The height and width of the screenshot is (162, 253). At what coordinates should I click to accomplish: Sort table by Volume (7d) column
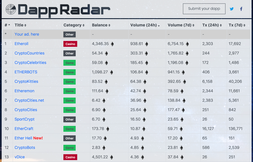point(181,25)
